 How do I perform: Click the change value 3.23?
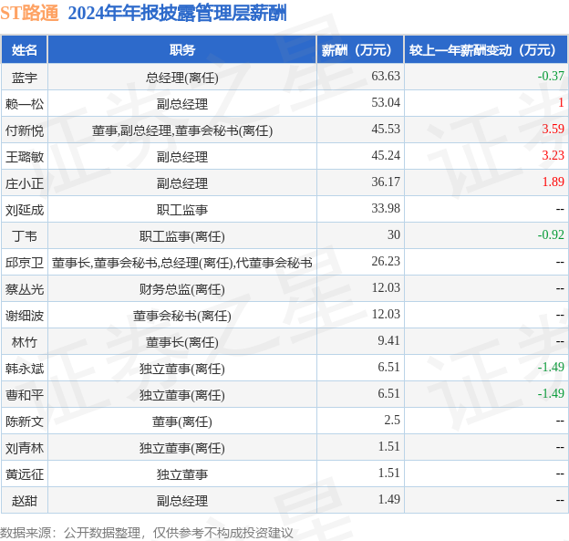[553, 156]
